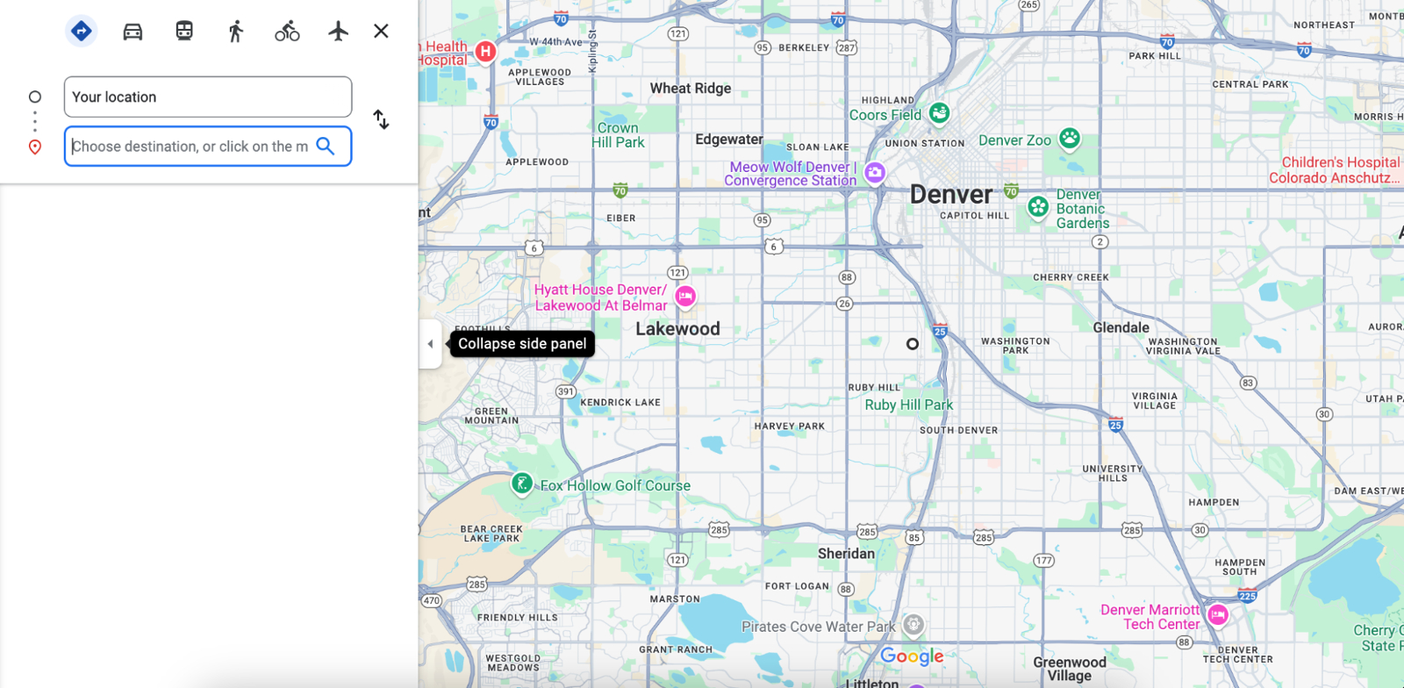
Task: Focus the 'Choose destination' input field
Action: tap(189, 147)
